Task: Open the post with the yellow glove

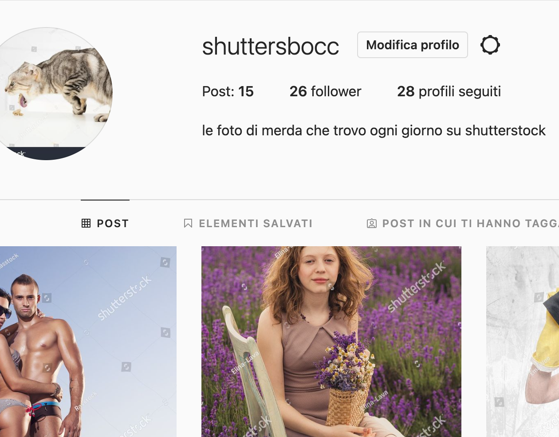Action: pos(523,342)
